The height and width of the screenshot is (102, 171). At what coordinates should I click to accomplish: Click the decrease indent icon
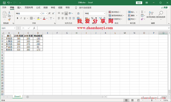(x=70, y=18)
